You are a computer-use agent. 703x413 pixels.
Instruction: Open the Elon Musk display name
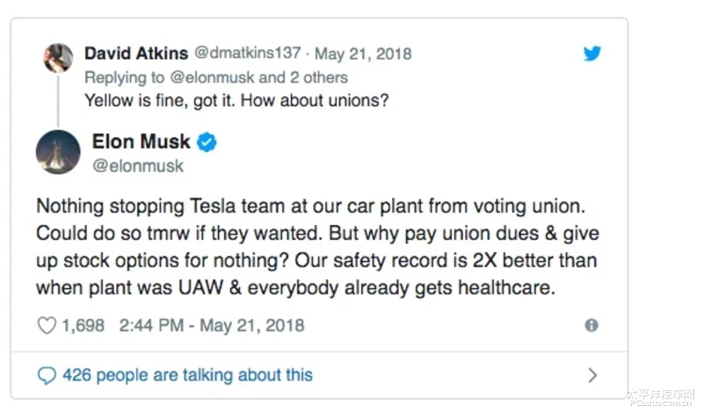coord(141,141)
